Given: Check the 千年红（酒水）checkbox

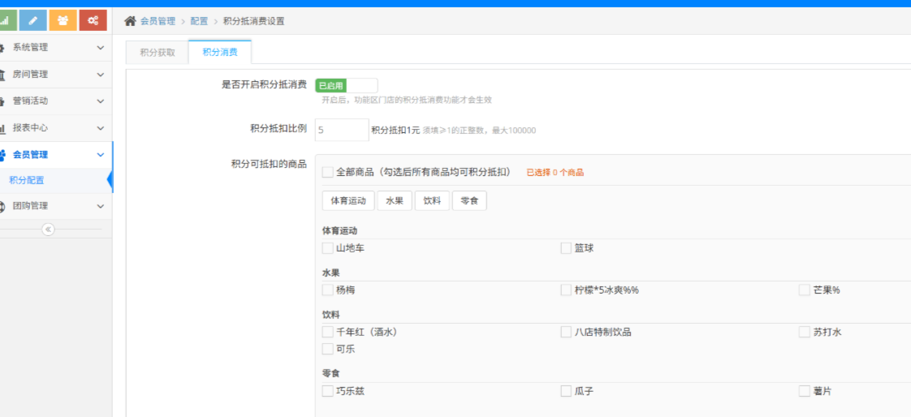Looking at the screenshot, I should coord(328,332).
